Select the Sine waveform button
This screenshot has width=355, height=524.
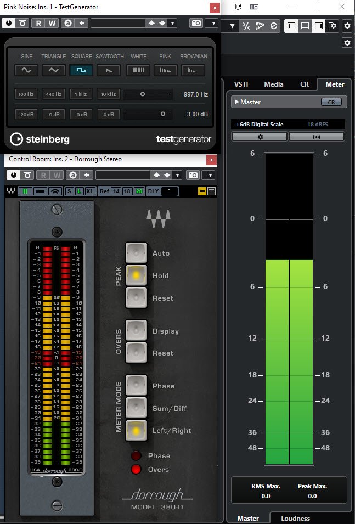[x=26, y=70]
